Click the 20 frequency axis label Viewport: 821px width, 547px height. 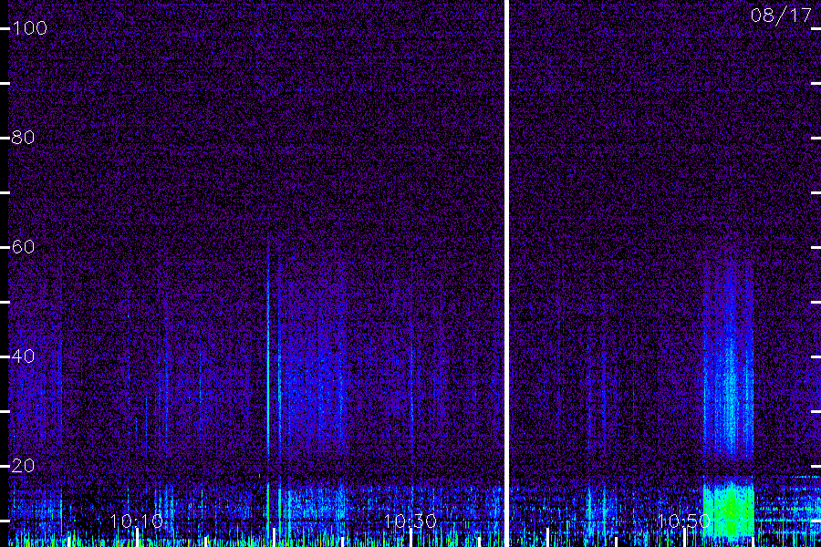24,465
